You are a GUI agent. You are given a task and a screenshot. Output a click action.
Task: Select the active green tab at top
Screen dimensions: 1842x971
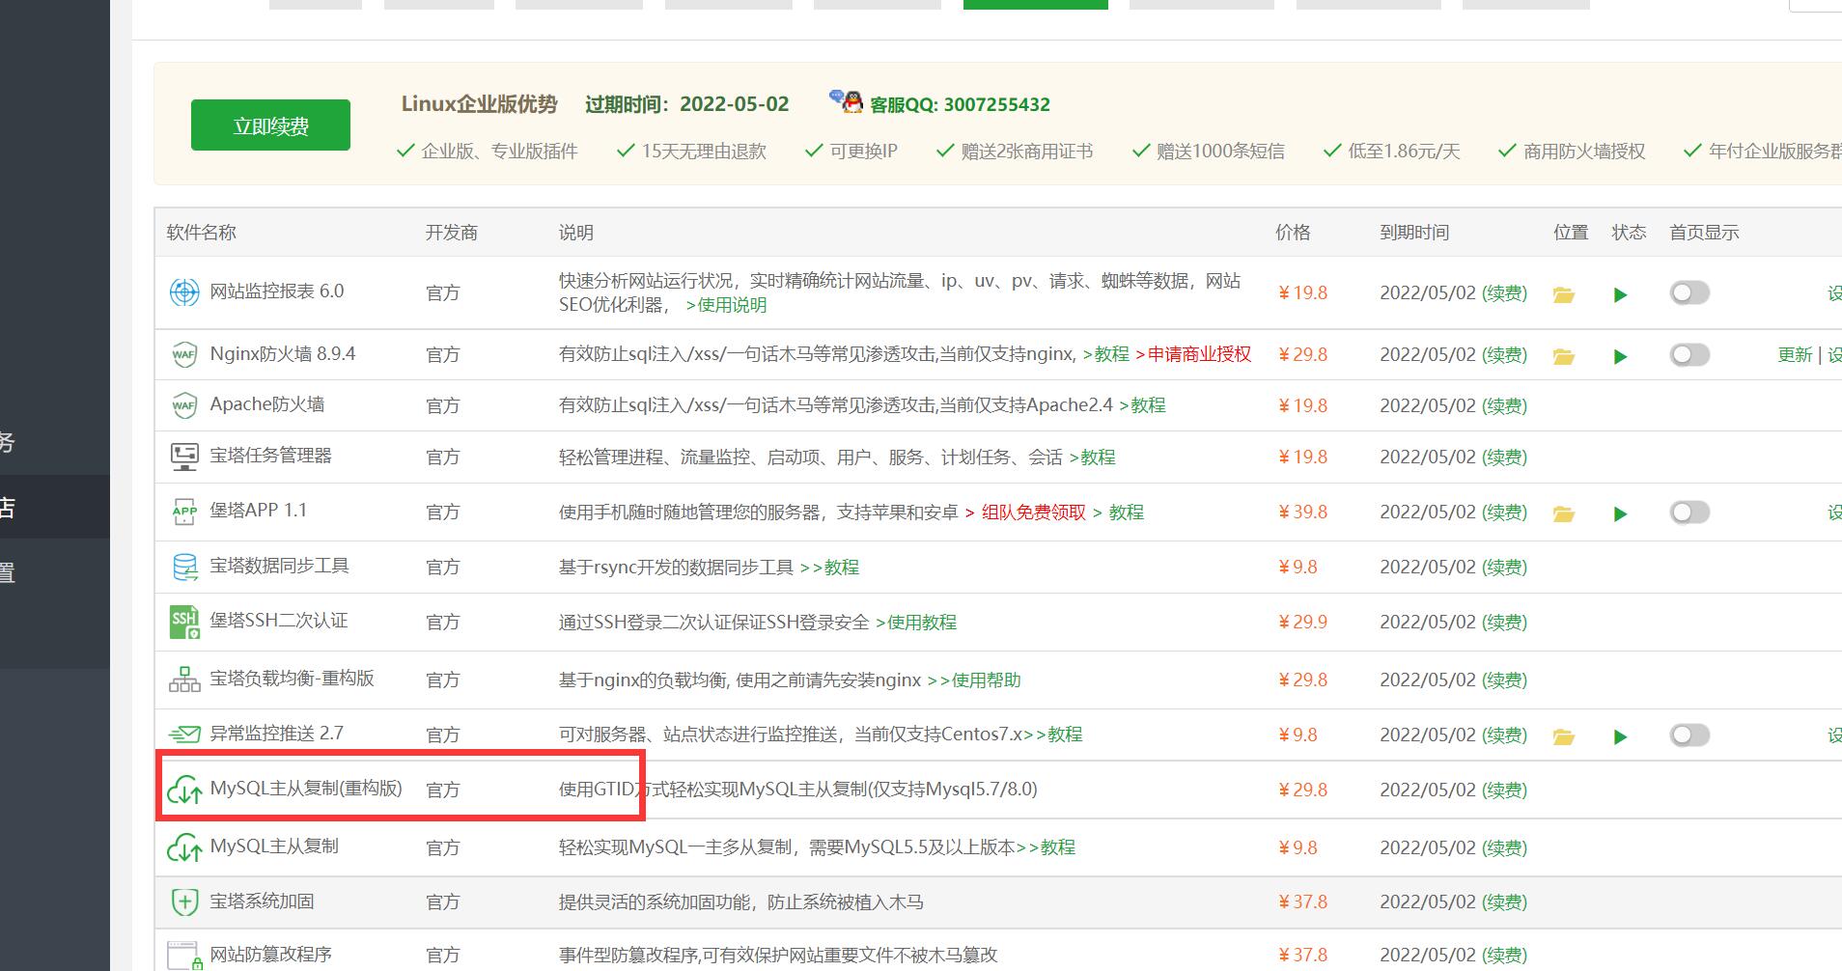[x=1036, y=5]
